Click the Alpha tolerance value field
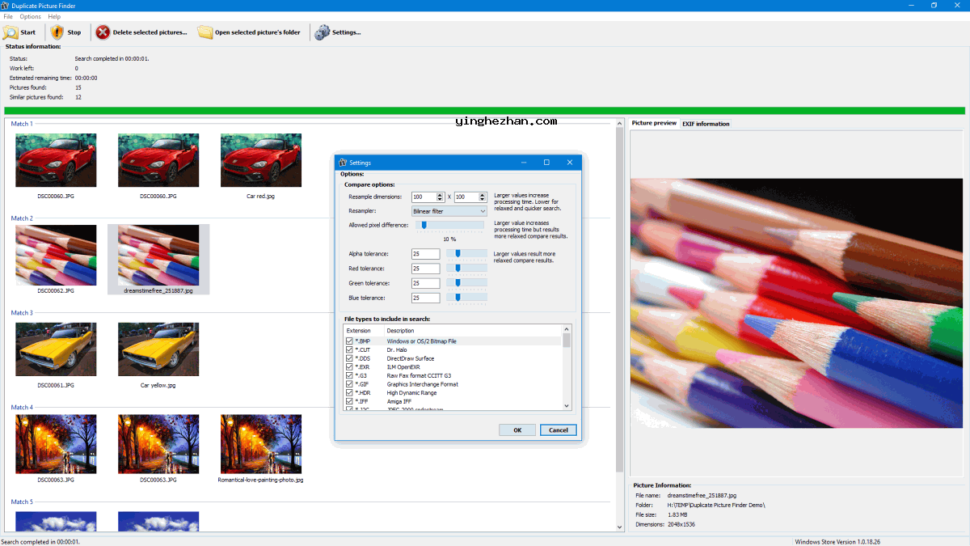Image resolution: width=970 pixels, height=546 pixels. pos(425,254)
